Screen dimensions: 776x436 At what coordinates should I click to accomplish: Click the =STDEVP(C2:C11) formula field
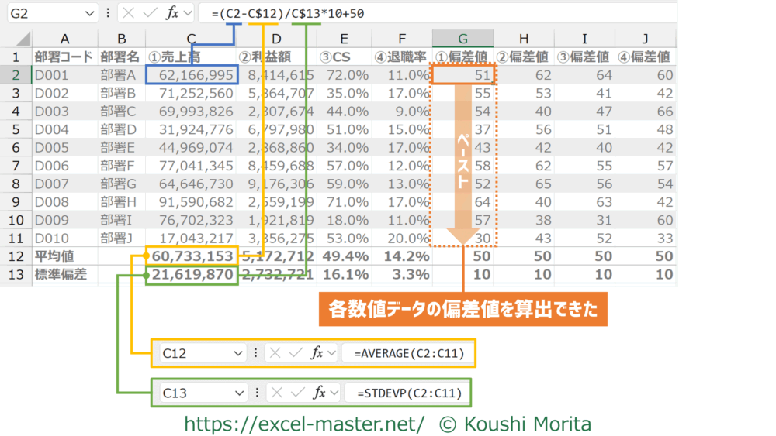408,393
